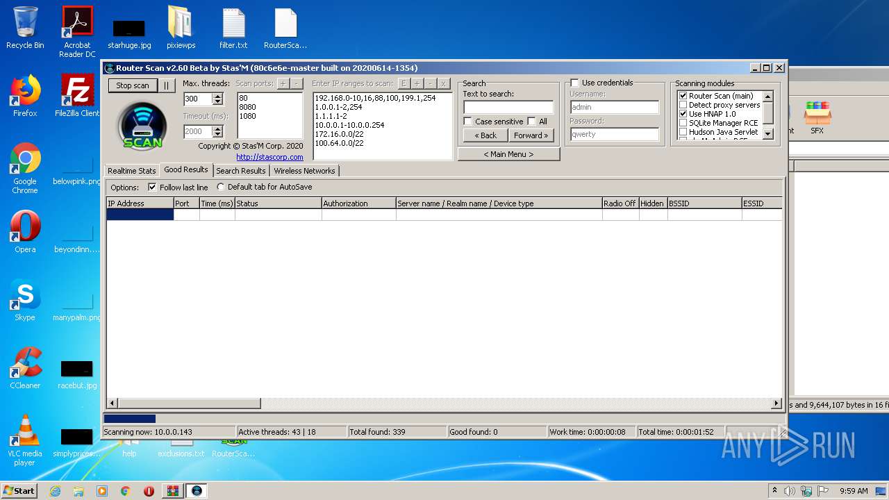Switch to the Realtime Stats tab

pos(132,171)
